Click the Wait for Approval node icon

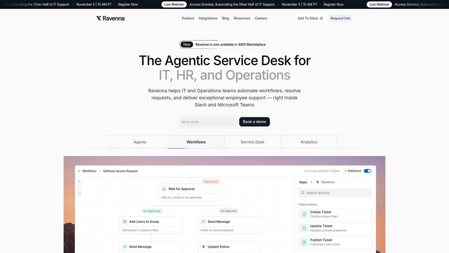[x=164, y=189]
